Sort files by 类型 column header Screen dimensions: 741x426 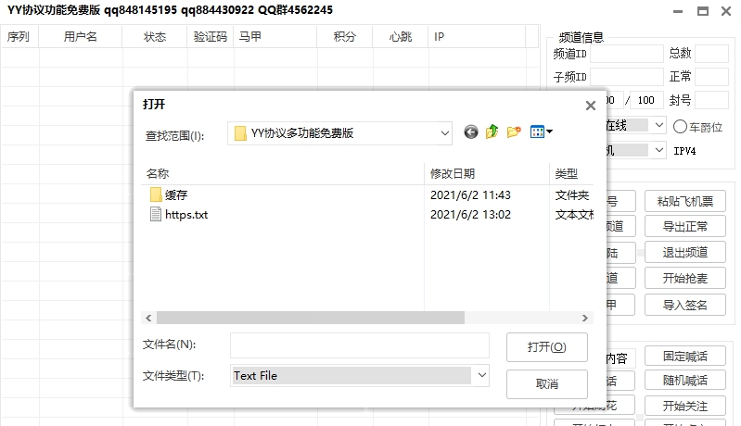coord(571,173)
